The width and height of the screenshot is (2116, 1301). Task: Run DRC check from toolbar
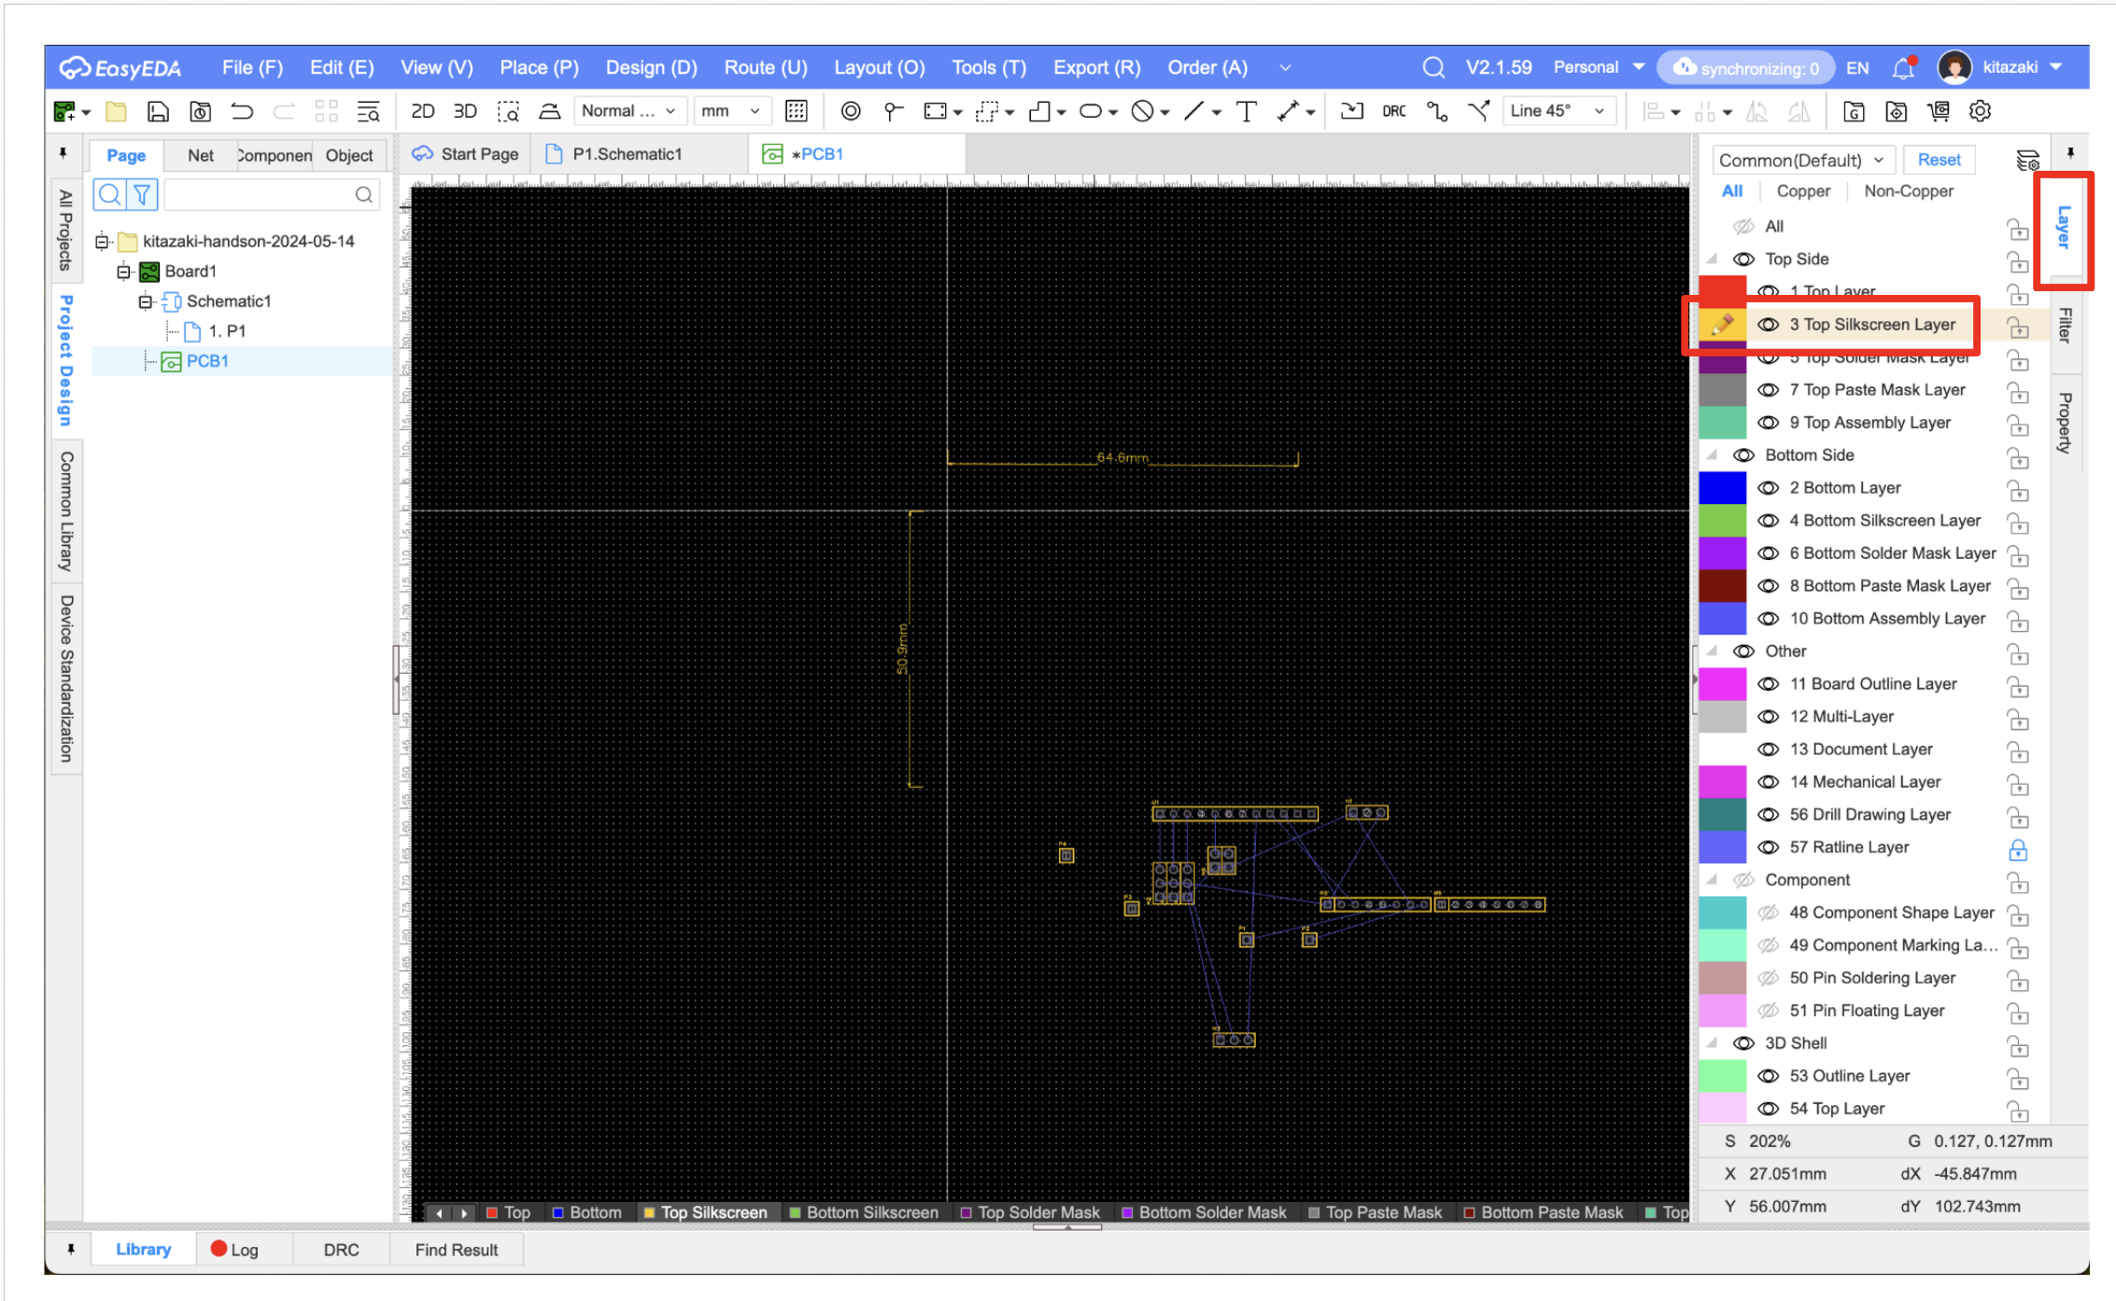pyautogui.click(x=1393, y=112)
